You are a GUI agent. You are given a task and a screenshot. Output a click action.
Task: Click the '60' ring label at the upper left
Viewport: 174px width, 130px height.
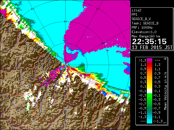pos(33,9)
